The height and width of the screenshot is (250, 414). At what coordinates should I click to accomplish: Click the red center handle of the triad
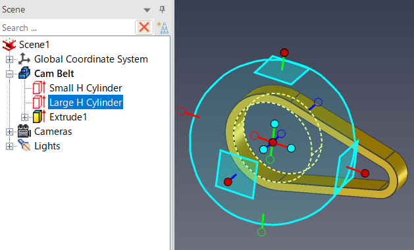coord(272,143)
